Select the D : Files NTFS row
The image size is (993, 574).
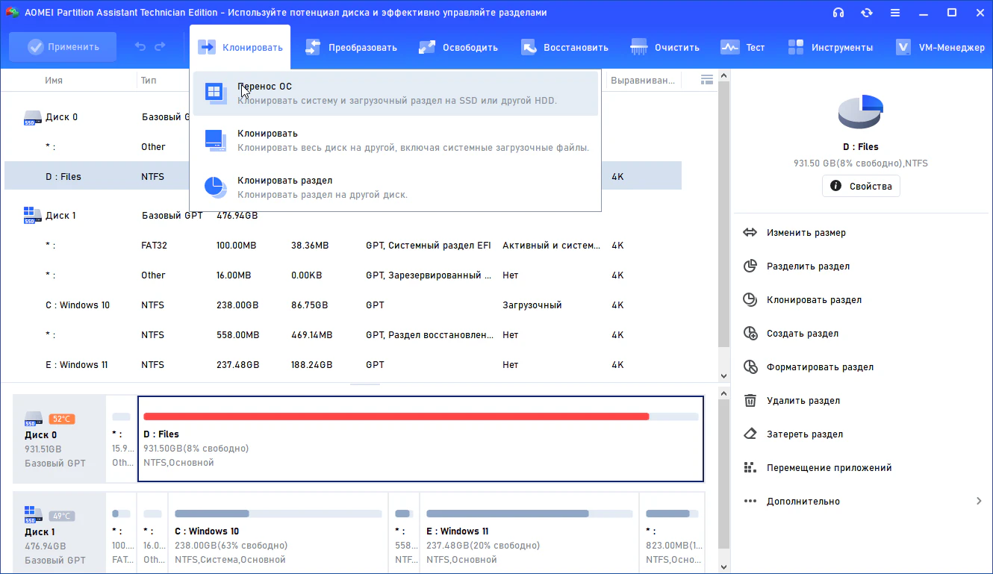(x=343, y=177)
